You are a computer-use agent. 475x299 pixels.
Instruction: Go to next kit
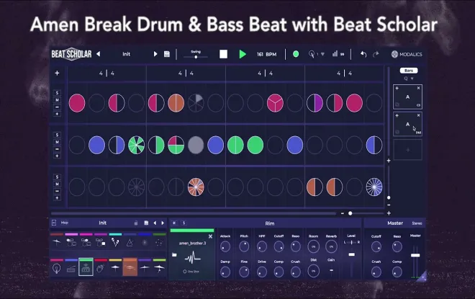tap(163, 223)
